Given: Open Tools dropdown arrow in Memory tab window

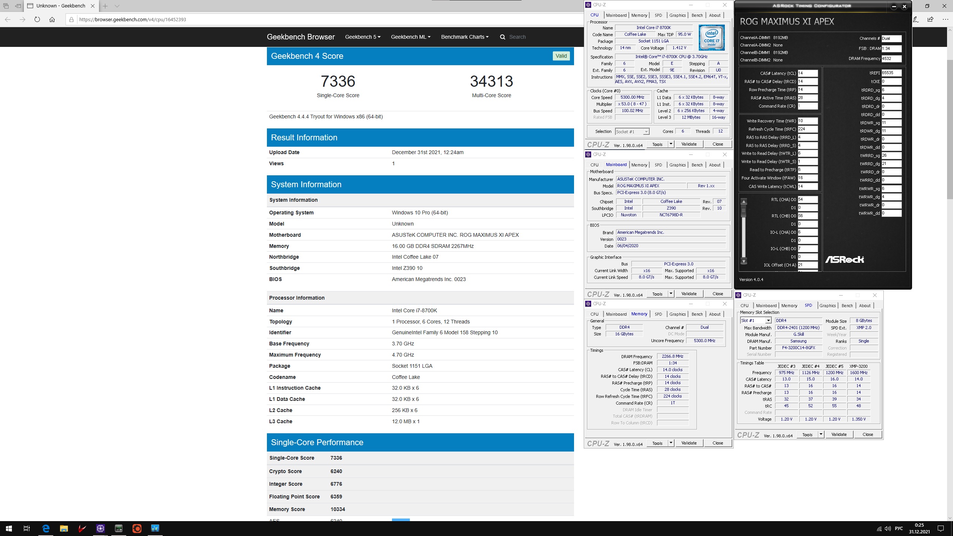Looking at the screenshot, I should click(671, 443).
